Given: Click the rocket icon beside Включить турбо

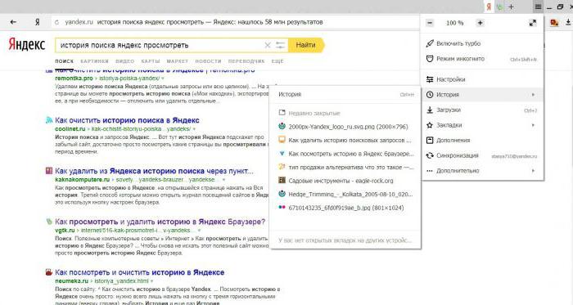Looking at the screenshot, I should pos(430,43).
